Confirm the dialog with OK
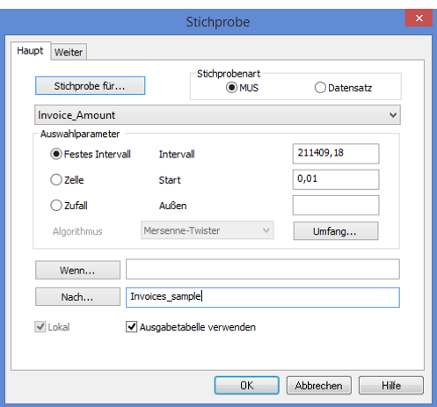The height and width of the screenshot is (407, 437). coord(246,385)
